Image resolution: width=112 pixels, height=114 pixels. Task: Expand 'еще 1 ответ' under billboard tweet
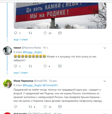pos(21,40)
